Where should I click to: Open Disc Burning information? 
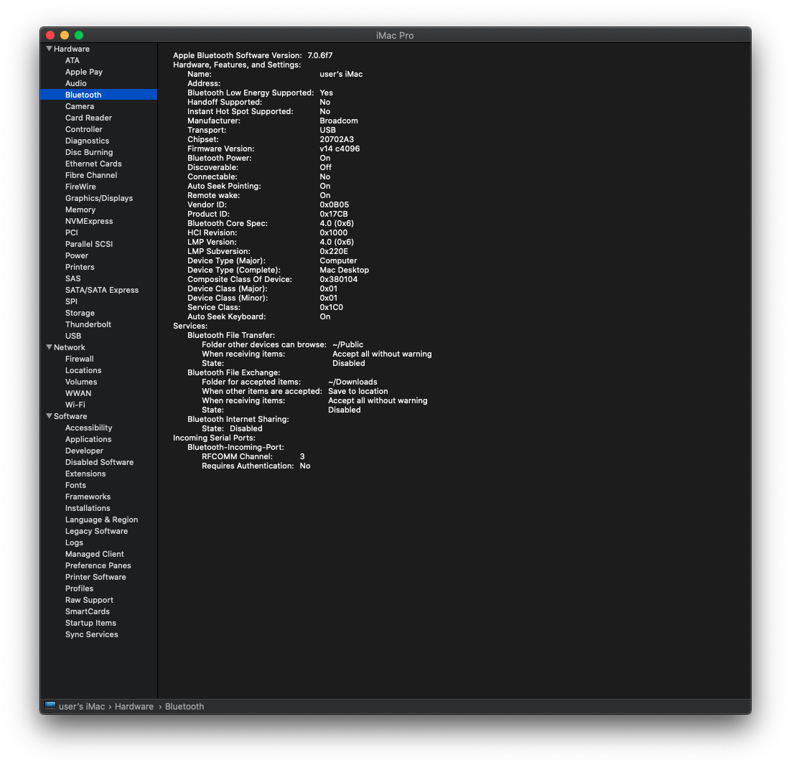point(89,152)
